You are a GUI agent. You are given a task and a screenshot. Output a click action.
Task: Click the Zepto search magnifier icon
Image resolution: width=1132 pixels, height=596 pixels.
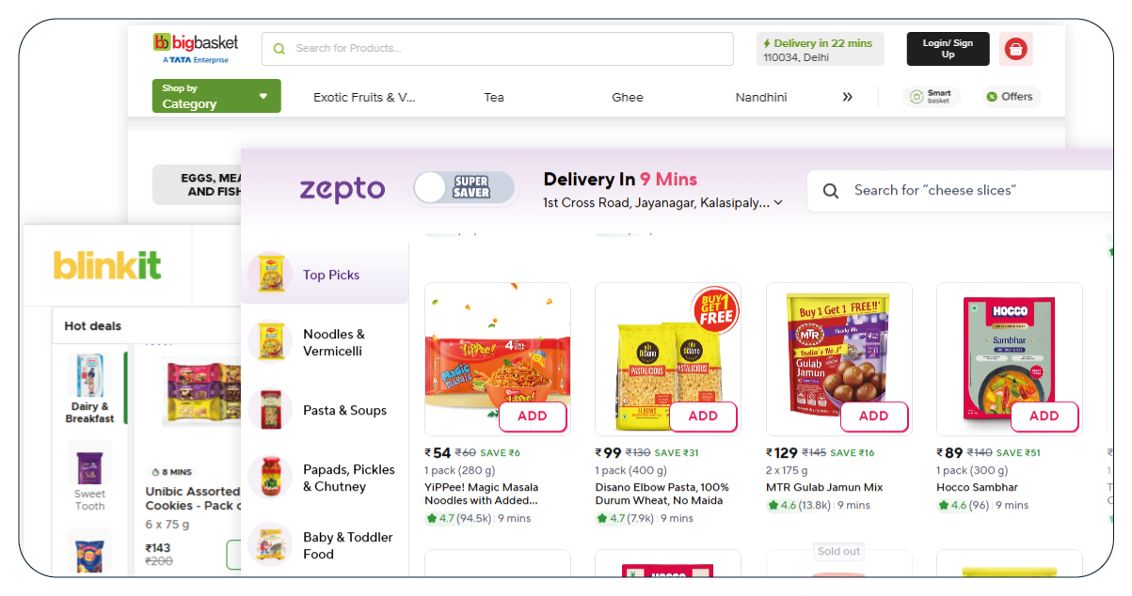point(831,191)
